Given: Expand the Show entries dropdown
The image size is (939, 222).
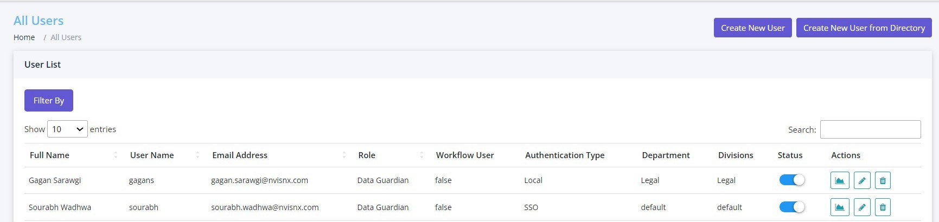Looking at the screenshot, I should click(x=67, y=129).
